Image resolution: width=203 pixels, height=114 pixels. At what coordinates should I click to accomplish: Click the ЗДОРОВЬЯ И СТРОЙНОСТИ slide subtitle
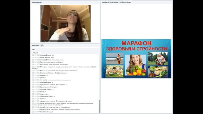pyautogui.click(x=137, y=49)
